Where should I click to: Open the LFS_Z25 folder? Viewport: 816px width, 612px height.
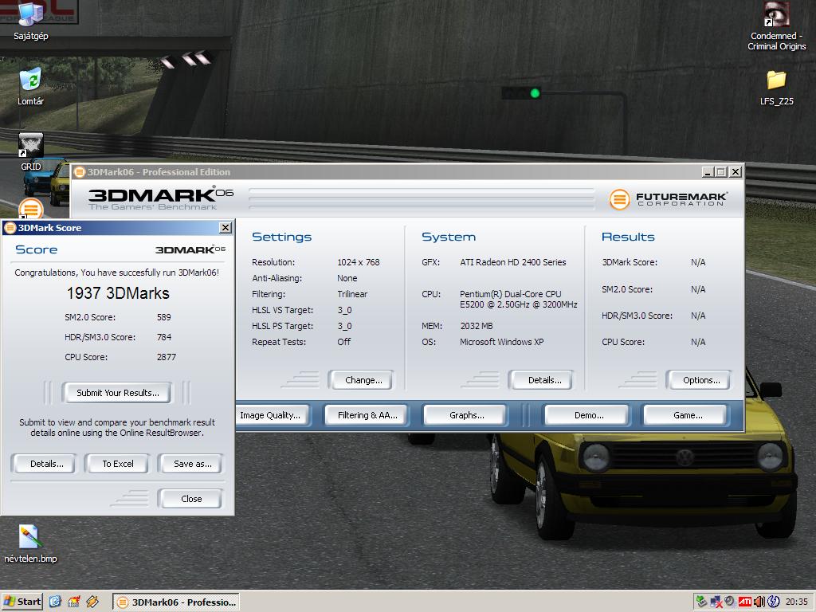click(x=776, y=88)
